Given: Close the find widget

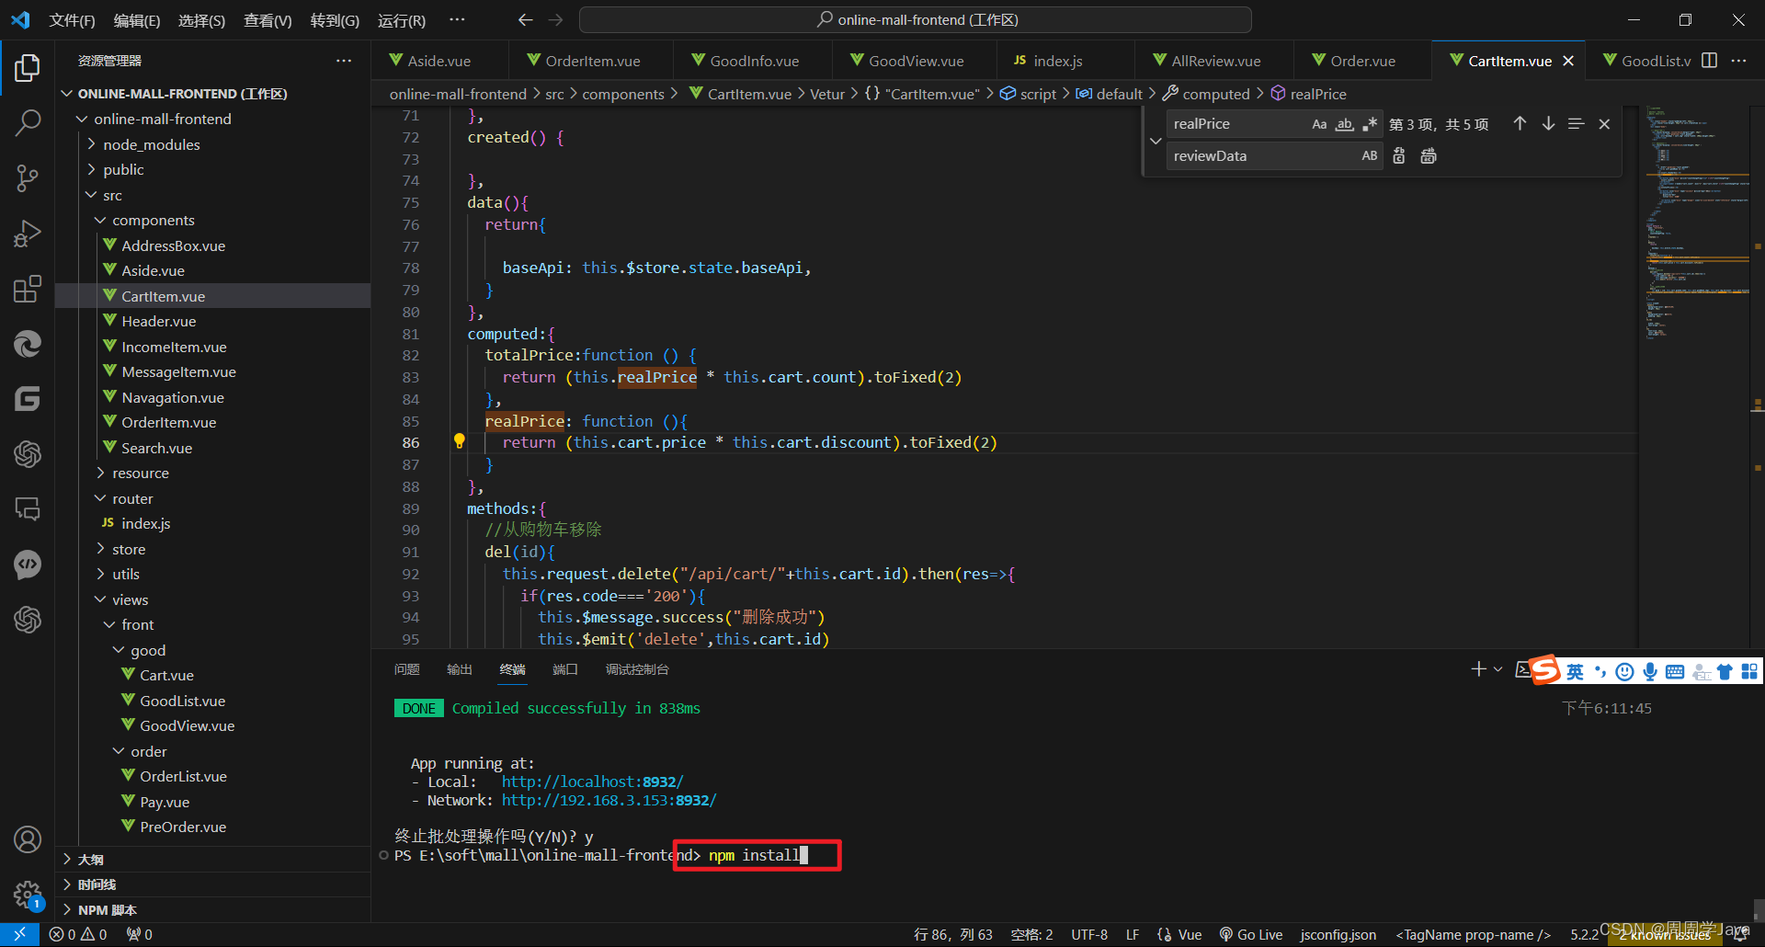Looking at the screenshot, I should click(x=1604, y=124).
